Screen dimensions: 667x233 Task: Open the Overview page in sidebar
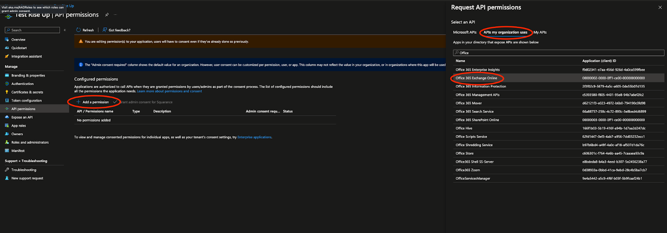18,40
